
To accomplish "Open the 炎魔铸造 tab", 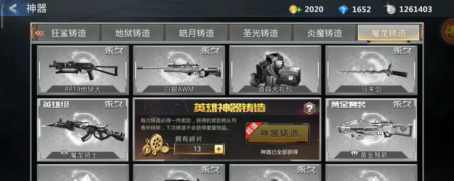I will pyautogui.click(x=325, y=33).
